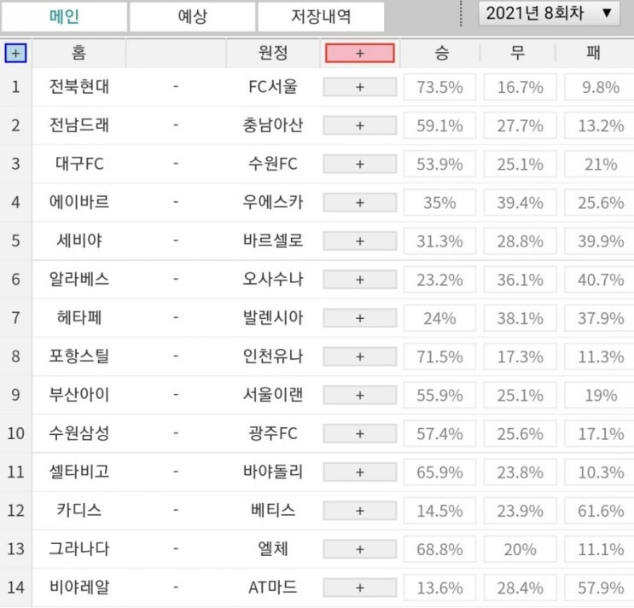
Task: Expand plus button for 부산아이 vs 서울이랜
Action: coord(360,395)
